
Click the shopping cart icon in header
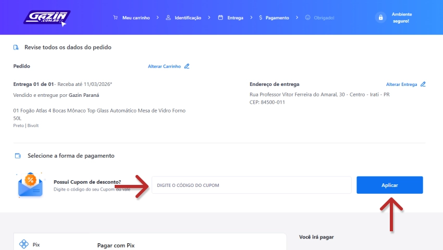[x=116, y=18]
